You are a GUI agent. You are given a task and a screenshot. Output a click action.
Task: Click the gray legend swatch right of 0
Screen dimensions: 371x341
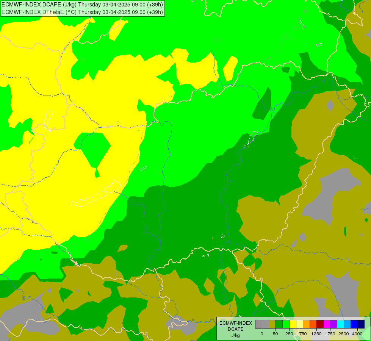pyautogui.click(x=266, y=324)
